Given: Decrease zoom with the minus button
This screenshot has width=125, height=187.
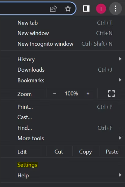Looking at the screenshot, I should (x=55, y=93).
